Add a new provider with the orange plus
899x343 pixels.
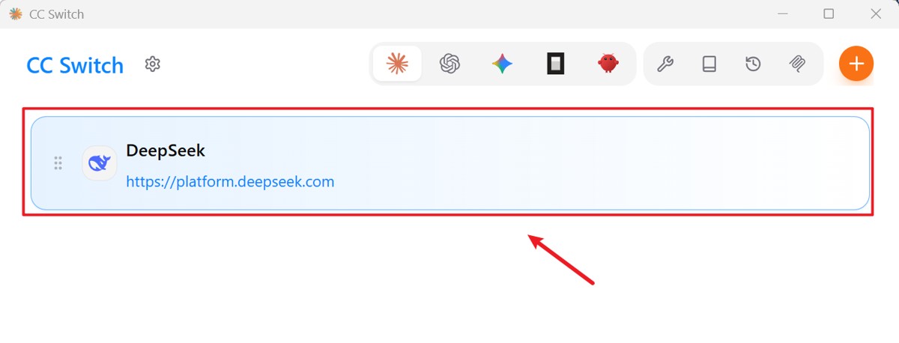click(856, 64)
